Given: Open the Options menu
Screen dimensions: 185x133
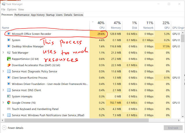Looking at the screenshot, I should tap(12, 10).
